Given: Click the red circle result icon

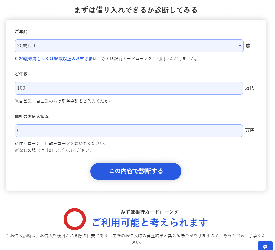Looking at the screenshot, I should [75, 219].
